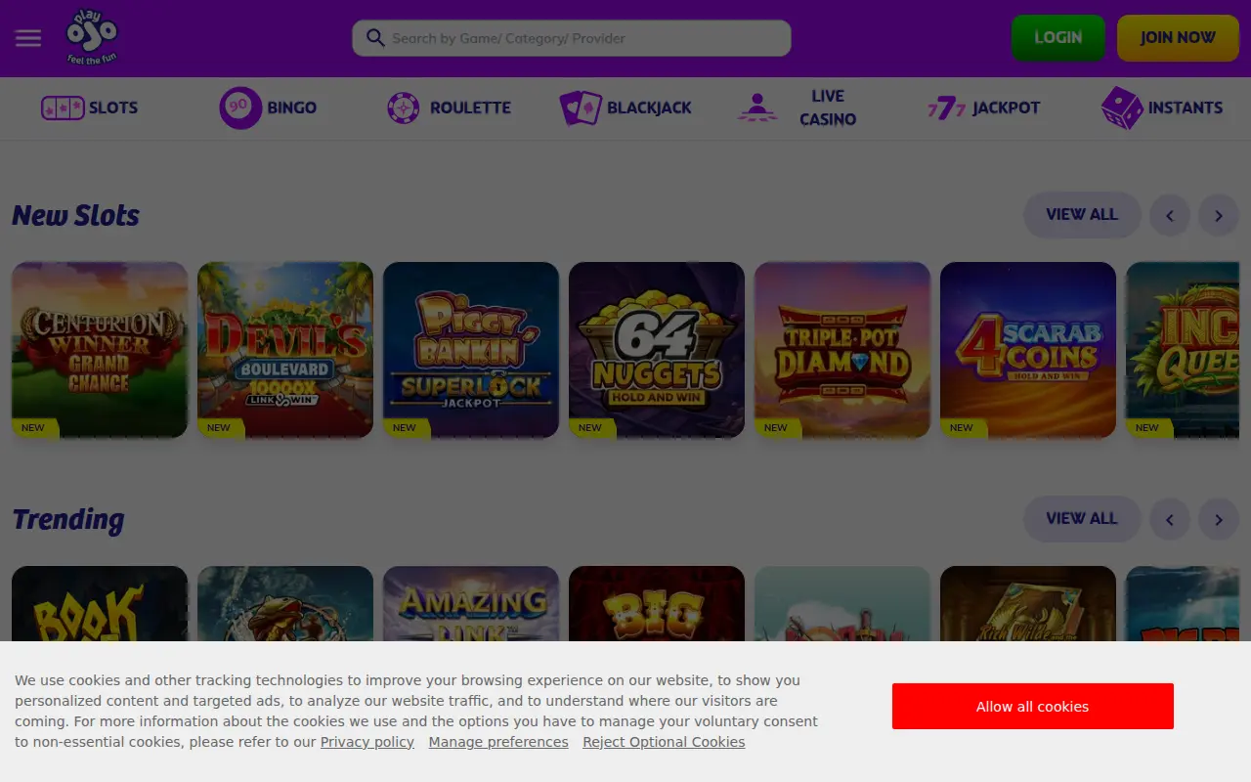Click the search magnifier icon

[375, 38]
